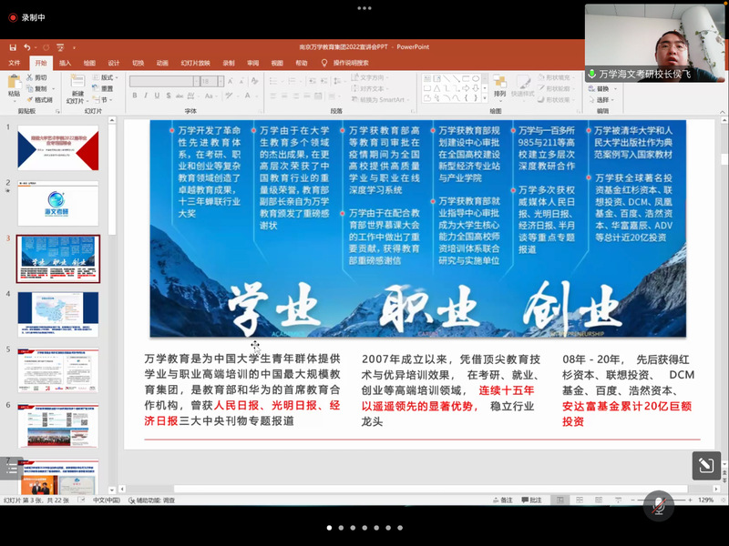Toggle Italic formatting
Image resolution: width=729 pixels, height=546 pixels.
pos(146,96)
